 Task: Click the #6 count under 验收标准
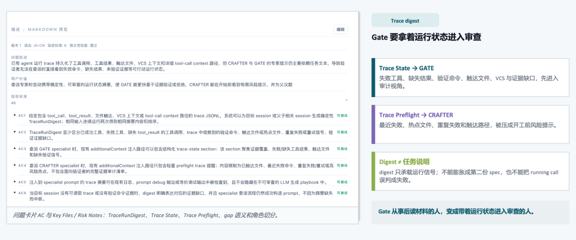pos(13,103)
